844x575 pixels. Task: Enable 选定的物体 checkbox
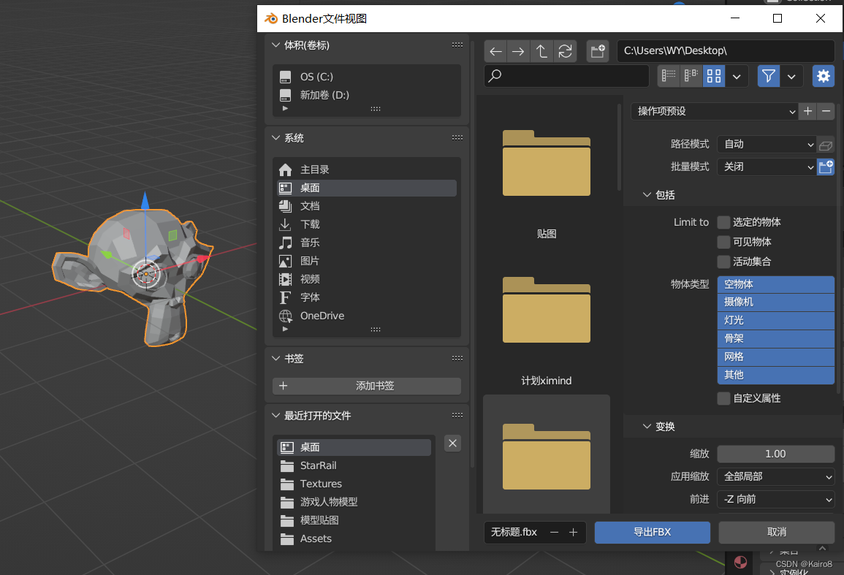coord(724,222)
